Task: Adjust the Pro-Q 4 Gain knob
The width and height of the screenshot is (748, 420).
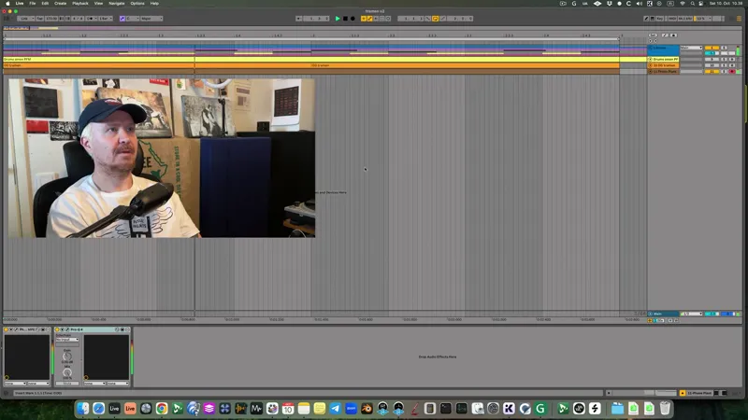Action: 67,357
